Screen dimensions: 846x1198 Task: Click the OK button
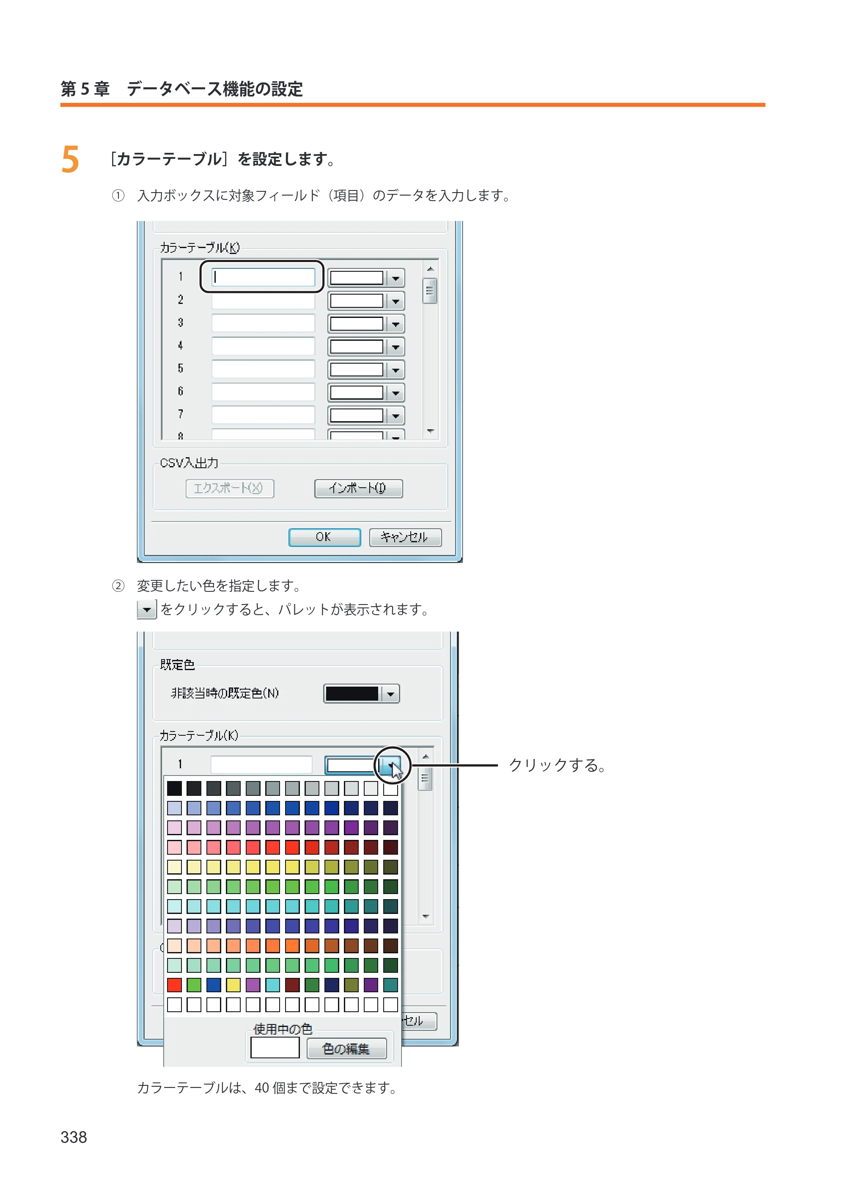coord(324,537)
